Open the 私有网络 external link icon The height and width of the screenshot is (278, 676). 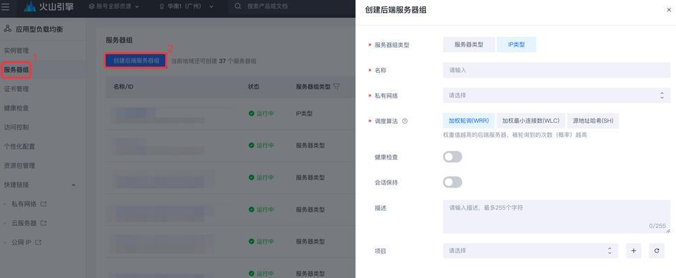pyautogui.click(x=43, y=204)
